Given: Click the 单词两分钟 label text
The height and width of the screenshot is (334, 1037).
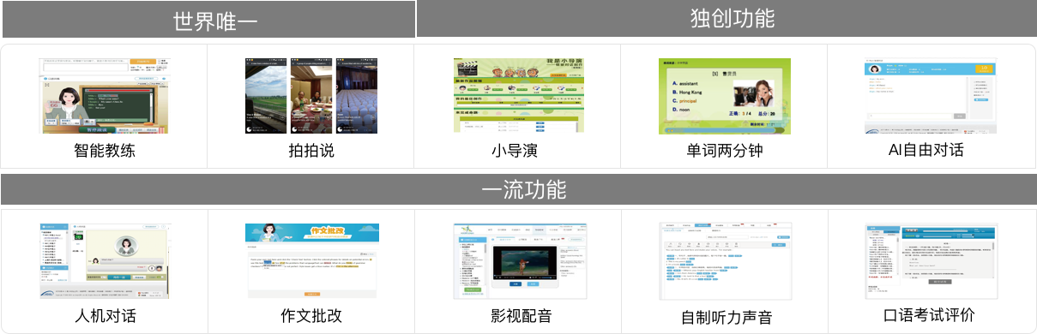Looking at the screenshot, I should 726,151.
